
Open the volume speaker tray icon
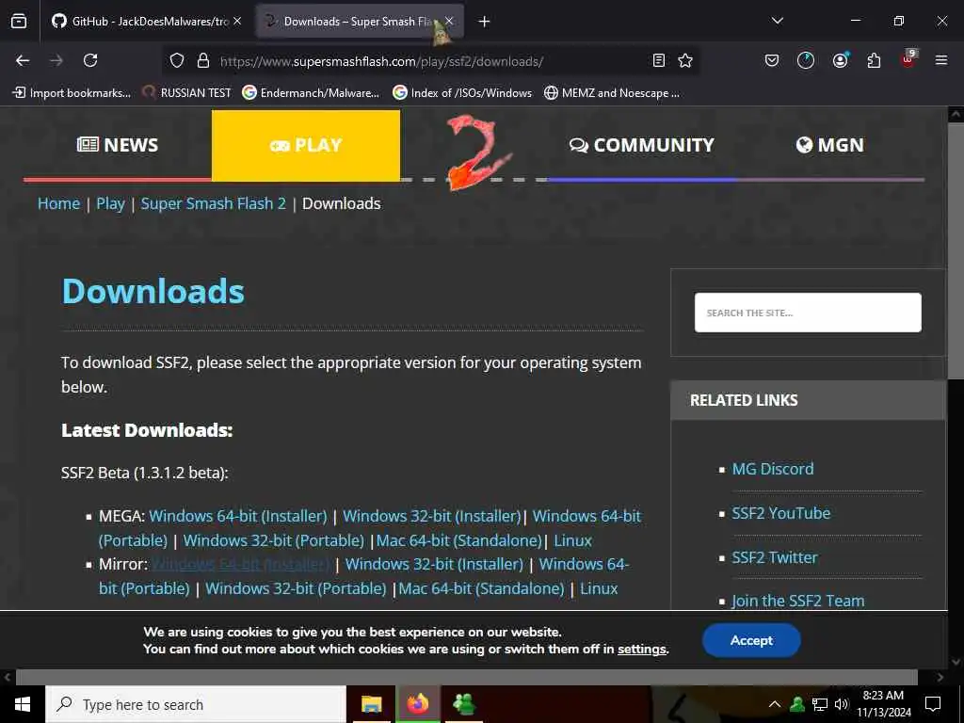click(841, 704)
